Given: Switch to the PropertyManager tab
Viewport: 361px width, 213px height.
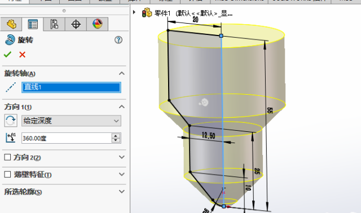Looking at the screenshot, I should click(x=33, y=24).
